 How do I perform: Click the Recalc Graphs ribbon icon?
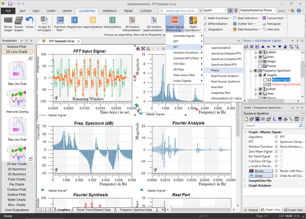tap(19, 24)
